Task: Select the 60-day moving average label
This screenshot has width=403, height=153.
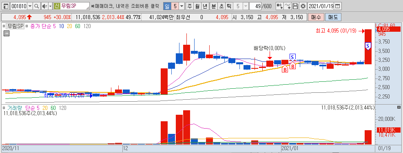Action: click(x=77, y=26)
